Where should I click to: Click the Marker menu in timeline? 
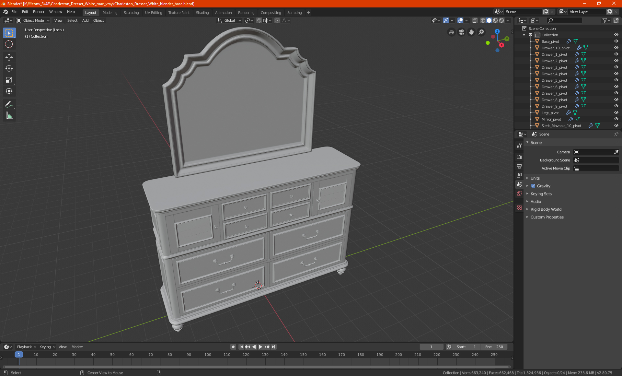click(x=77, y=347)
